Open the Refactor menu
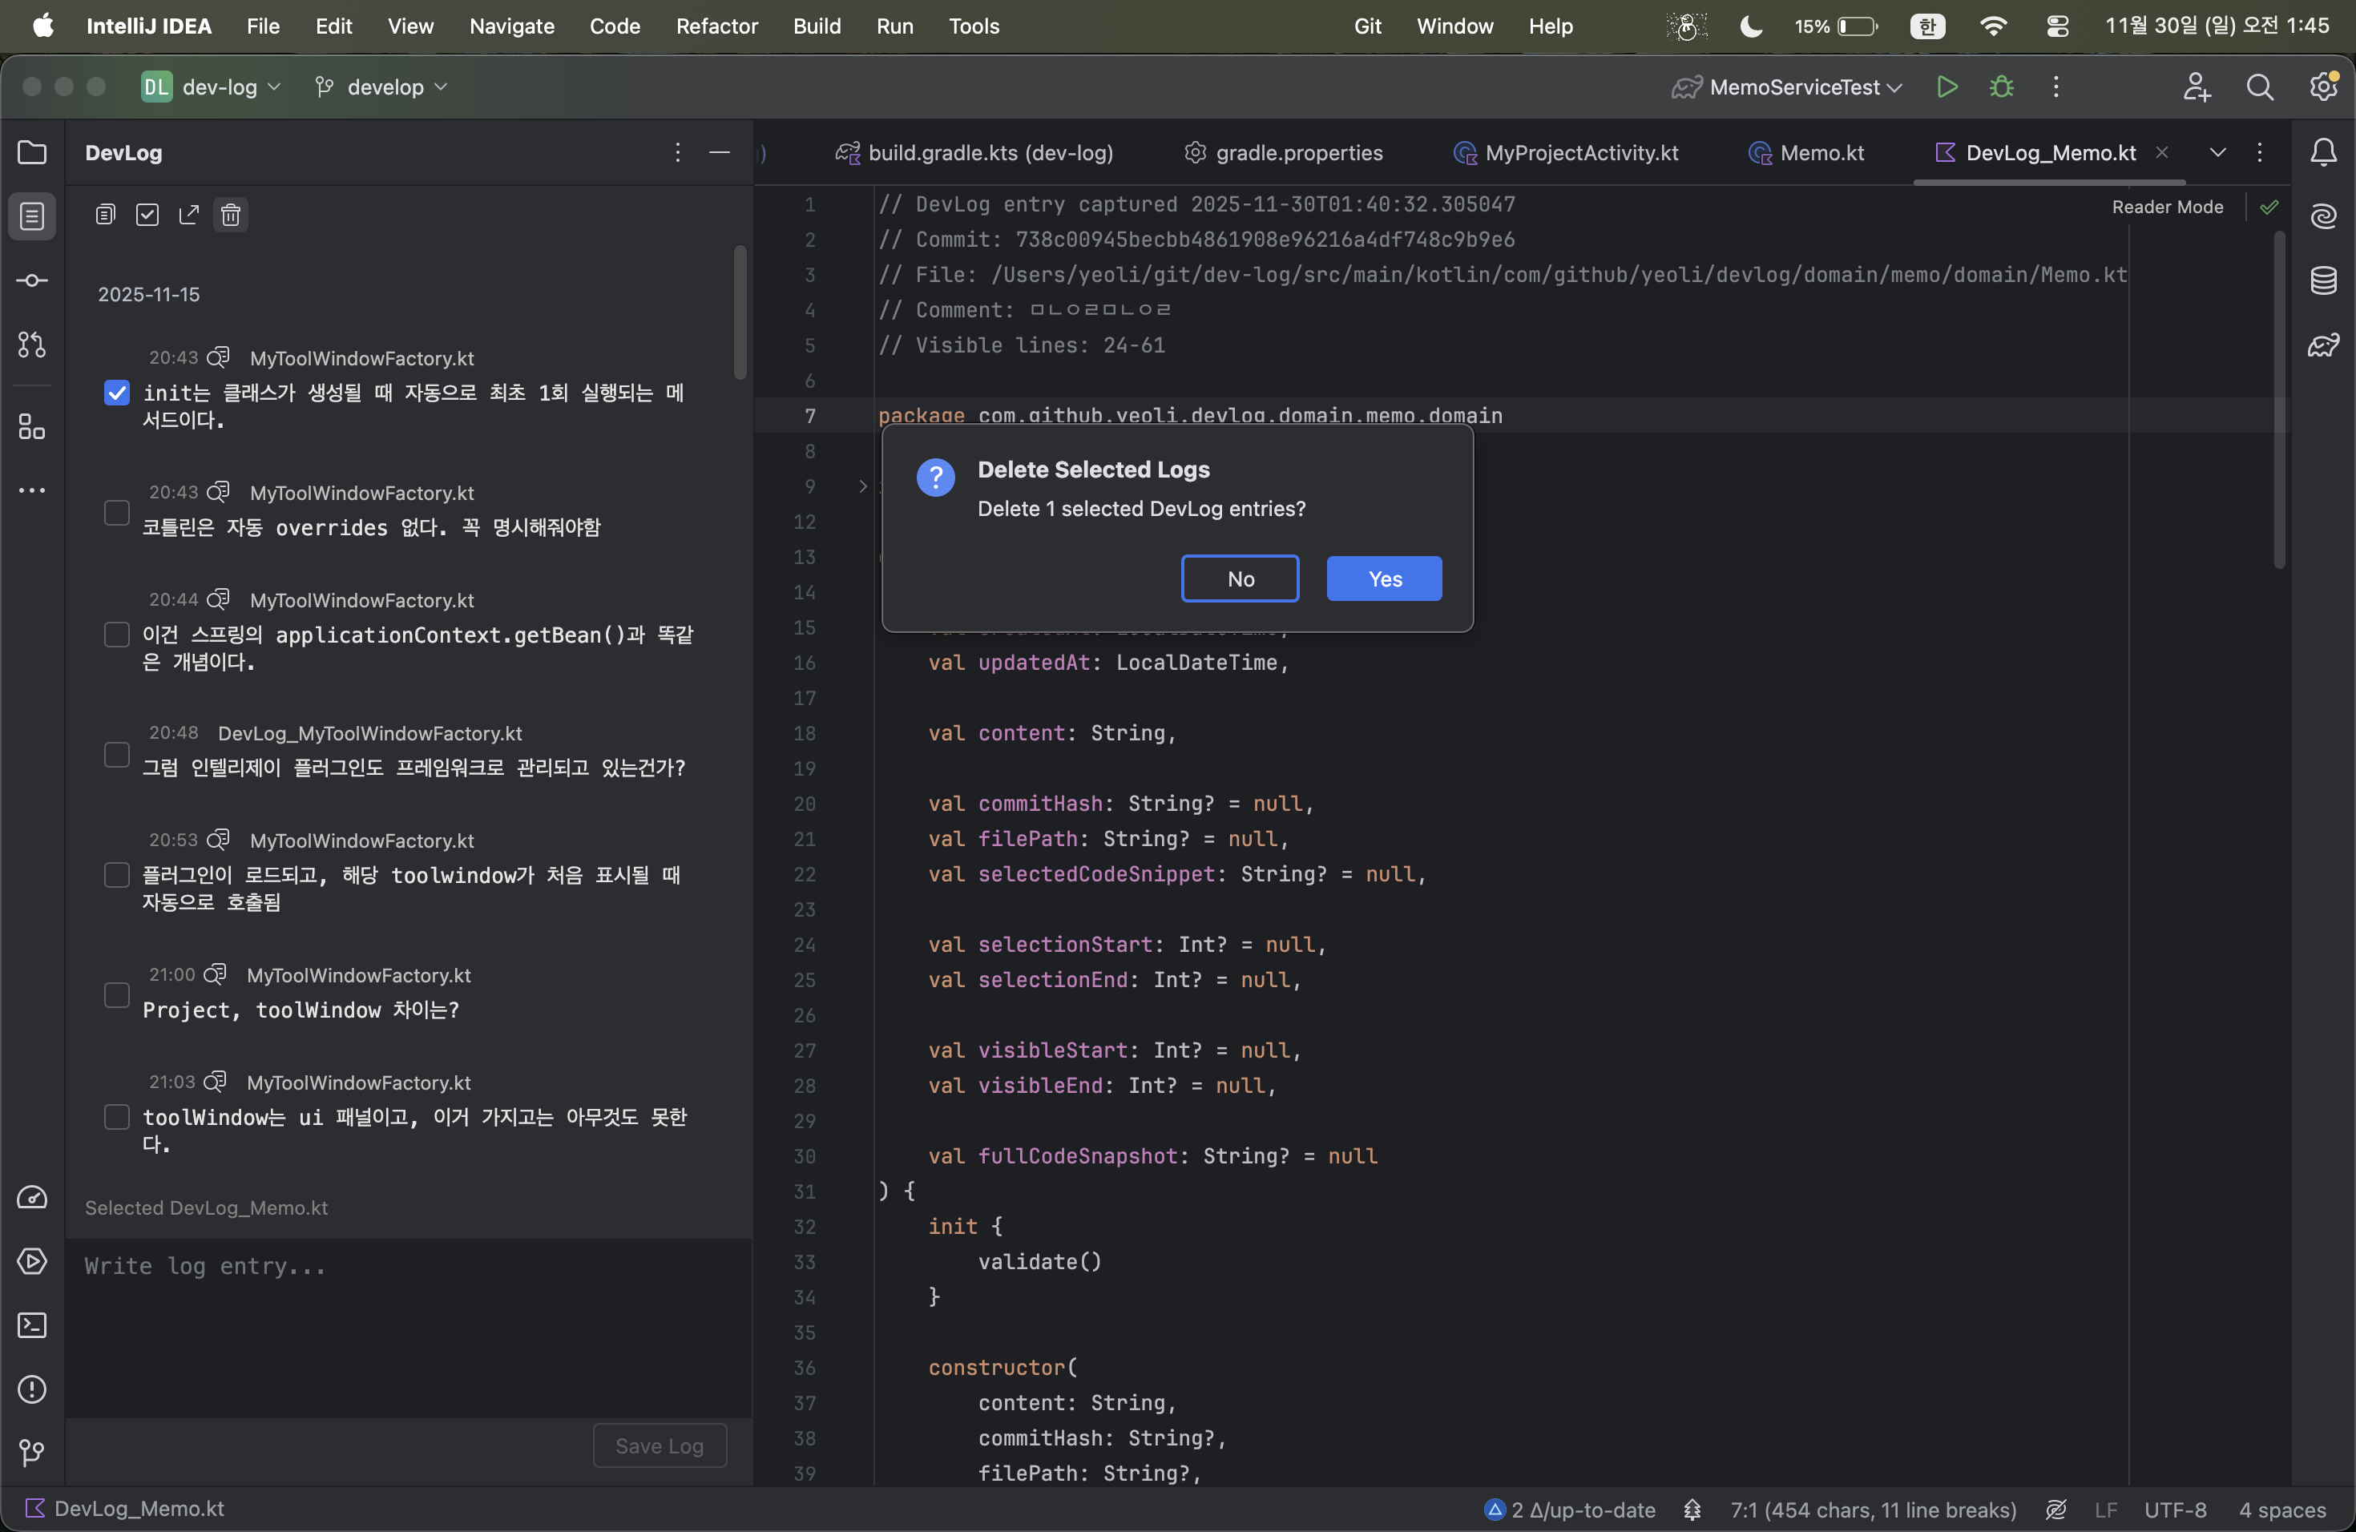 tap(716, 26)
